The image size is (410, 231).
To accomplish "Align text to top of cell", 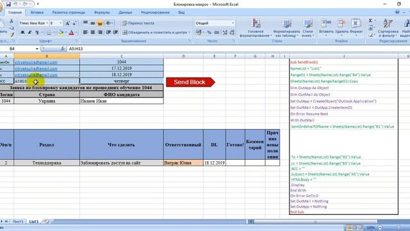I will point(85,23).
